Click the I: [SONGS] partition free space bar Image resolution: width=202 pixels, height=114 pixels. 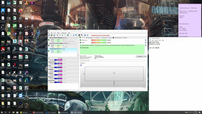[x=58, y=75]
